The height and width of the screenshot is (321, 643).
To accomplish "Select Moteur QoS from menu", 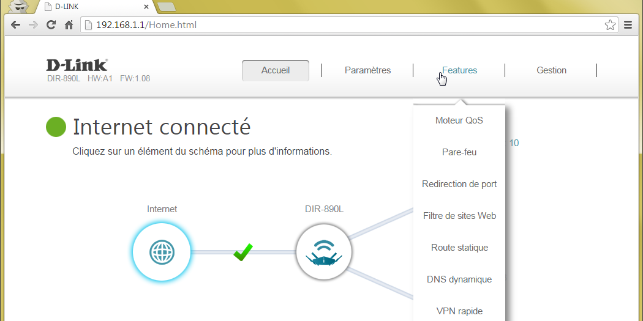I will click(x=459, y=120).
